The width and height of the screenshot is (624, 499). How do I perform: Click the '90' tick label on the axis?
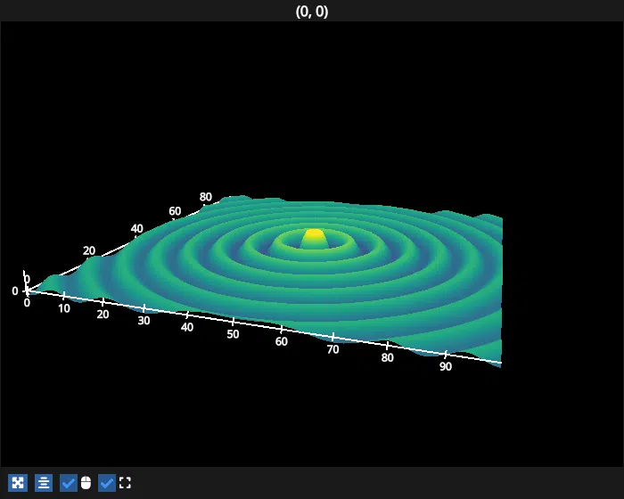(x=446, y=366)
